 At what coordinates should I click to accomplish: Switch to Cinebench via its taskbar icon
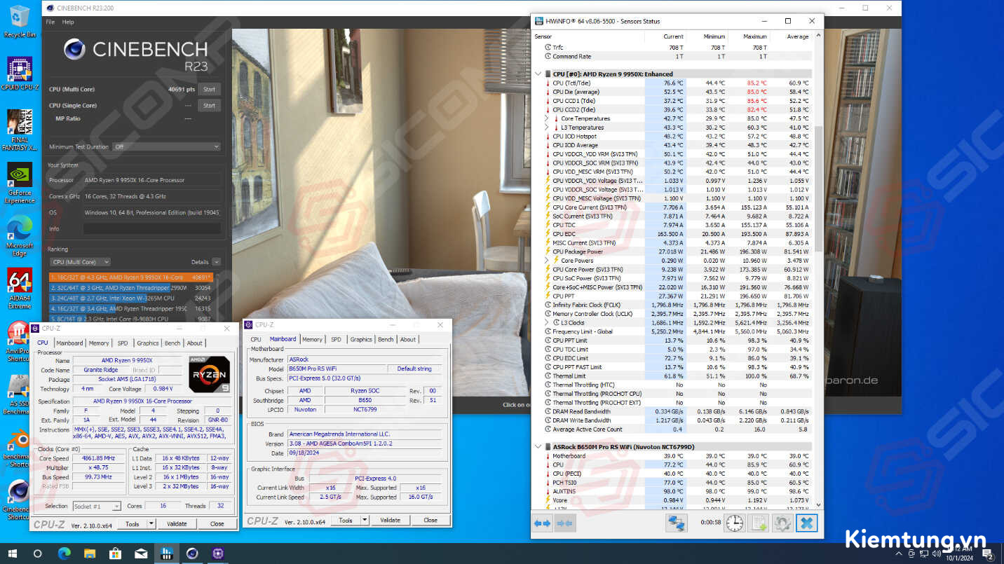click(x=192, y=553)
